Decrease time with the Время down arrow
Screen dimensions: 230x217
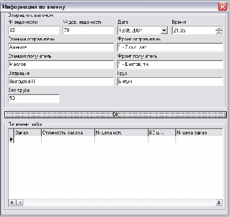pyautogui.click(x=219, y=32)
